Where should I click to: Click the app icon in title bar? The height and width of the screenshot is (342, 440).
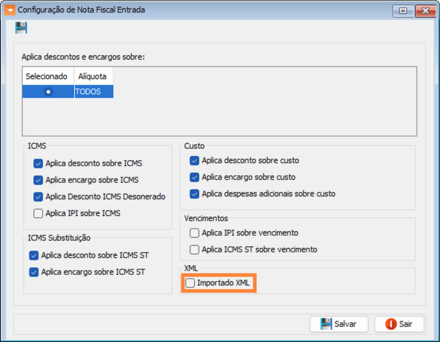pos(9,10)
